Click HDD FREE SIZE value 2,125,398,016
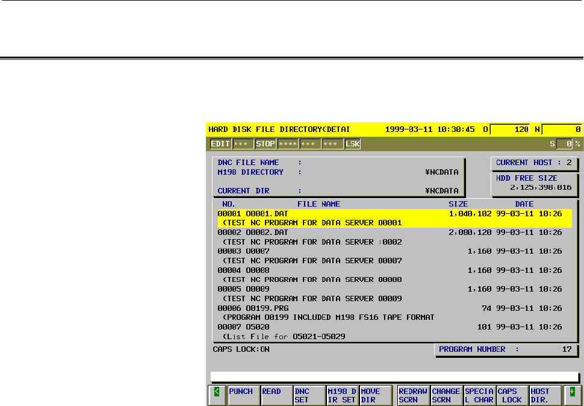This screenshot has height=406, width=584. [541, 187]
